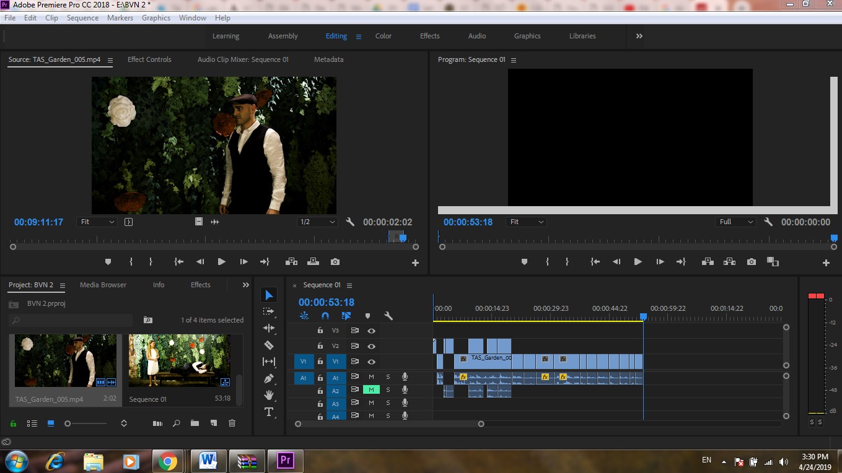842x473 pixels.
Task: Open Chrome from the taskbar
Action: click(x=167, y=461)
